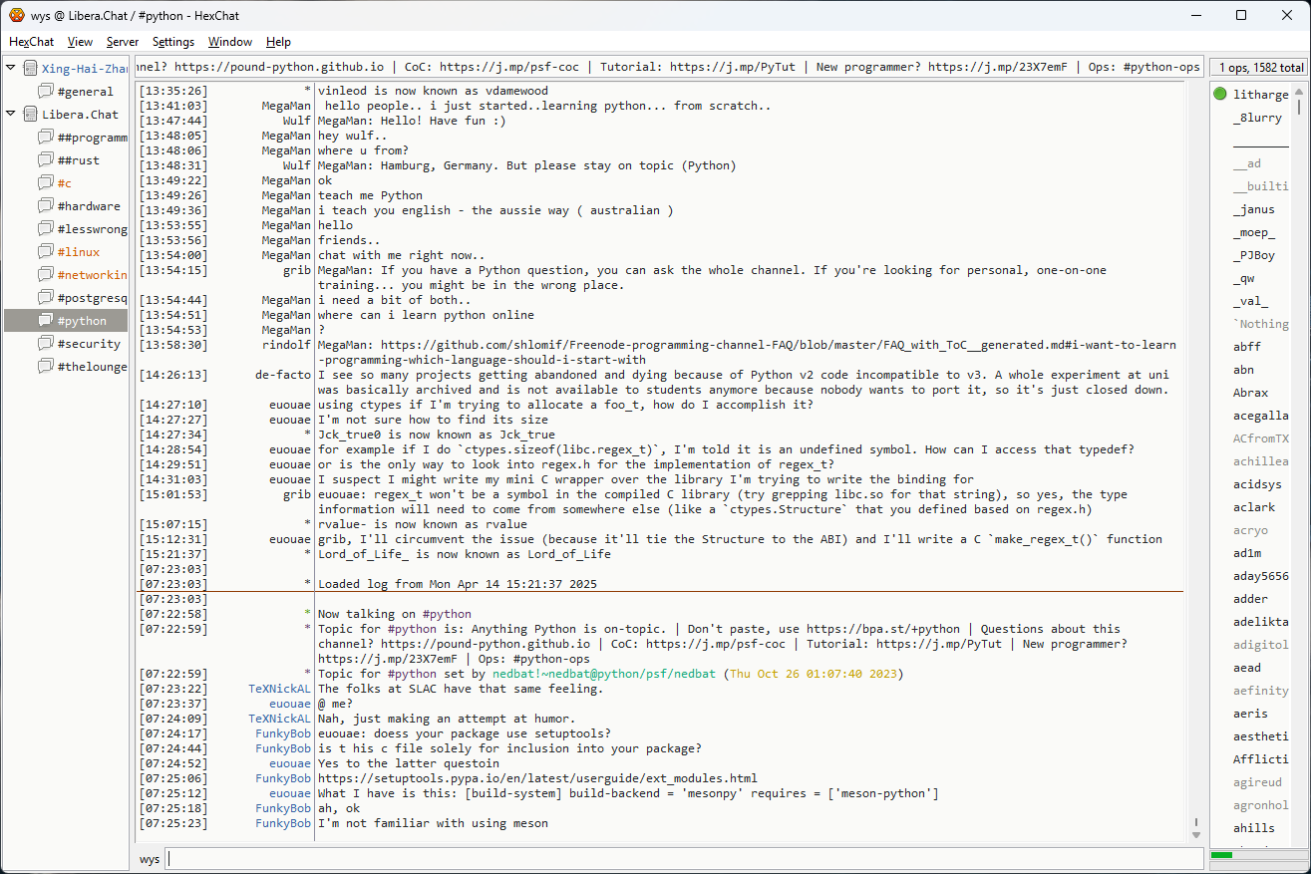Click the #hardware channel icon in tree
The width and height of the screenshot is (1311, 874).
click(x=45, y=206)
